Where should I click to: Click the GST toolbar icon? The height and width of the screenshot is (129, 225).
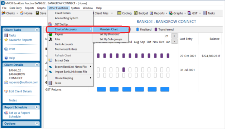point(189,13)
